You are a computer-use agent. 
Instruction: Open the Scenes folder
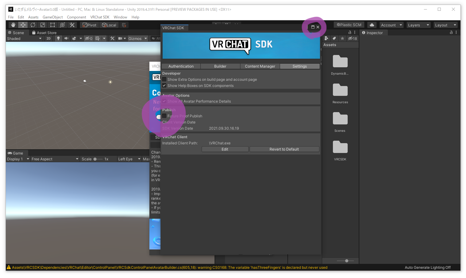click(340, 122)
